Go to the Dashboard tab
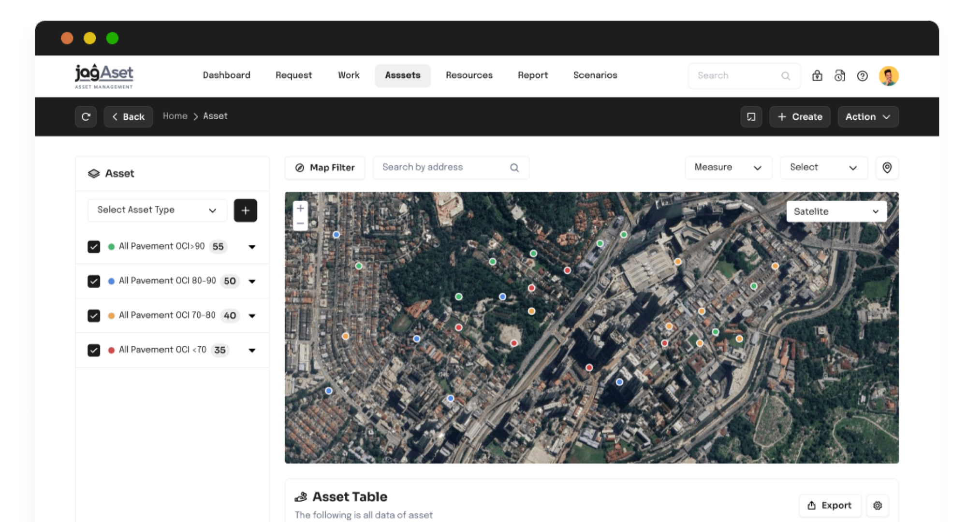This screenshot has height=522, width=967. 226,75
